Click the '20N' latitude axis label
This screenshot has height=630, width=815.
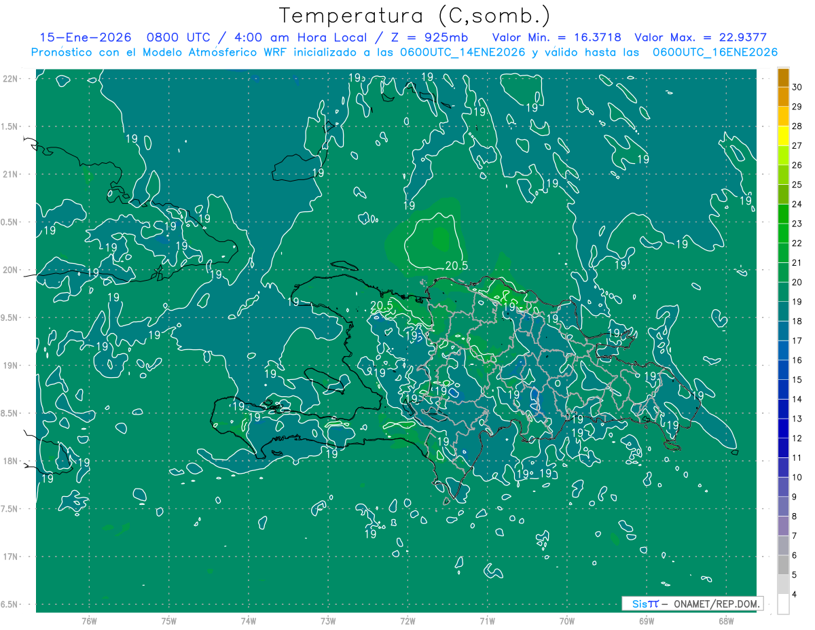click(12, 270)
